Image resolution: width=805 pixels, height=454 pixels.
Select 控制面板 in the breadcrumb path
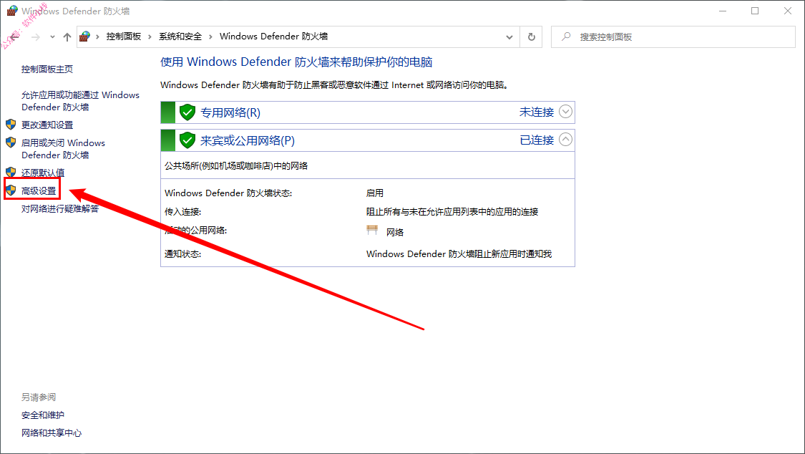point(124,37)
